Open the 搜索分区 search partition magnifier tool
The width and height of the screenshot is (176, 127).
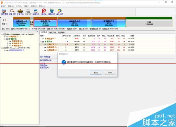[12, 12]
